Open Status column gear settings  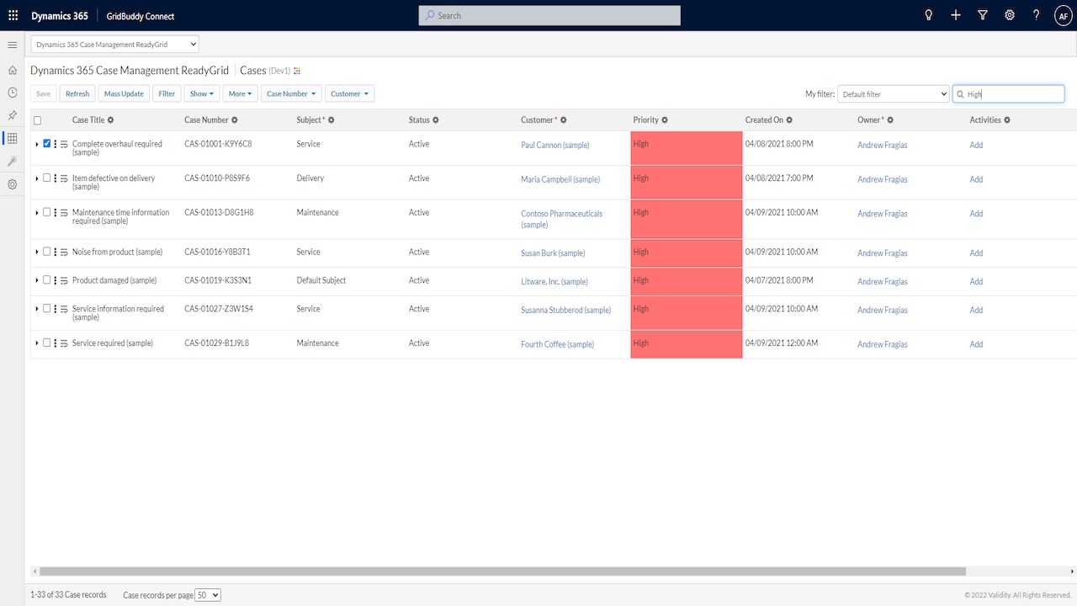point(436,120)
